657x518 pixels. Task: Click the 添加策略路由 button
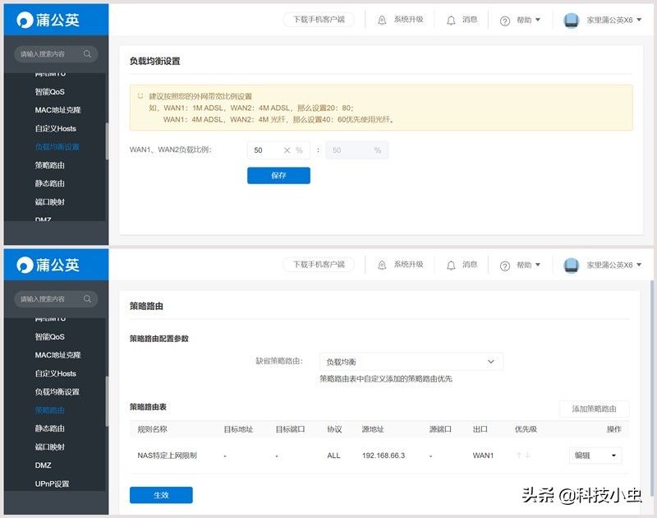pyautogui.click(x=594, y=409)
